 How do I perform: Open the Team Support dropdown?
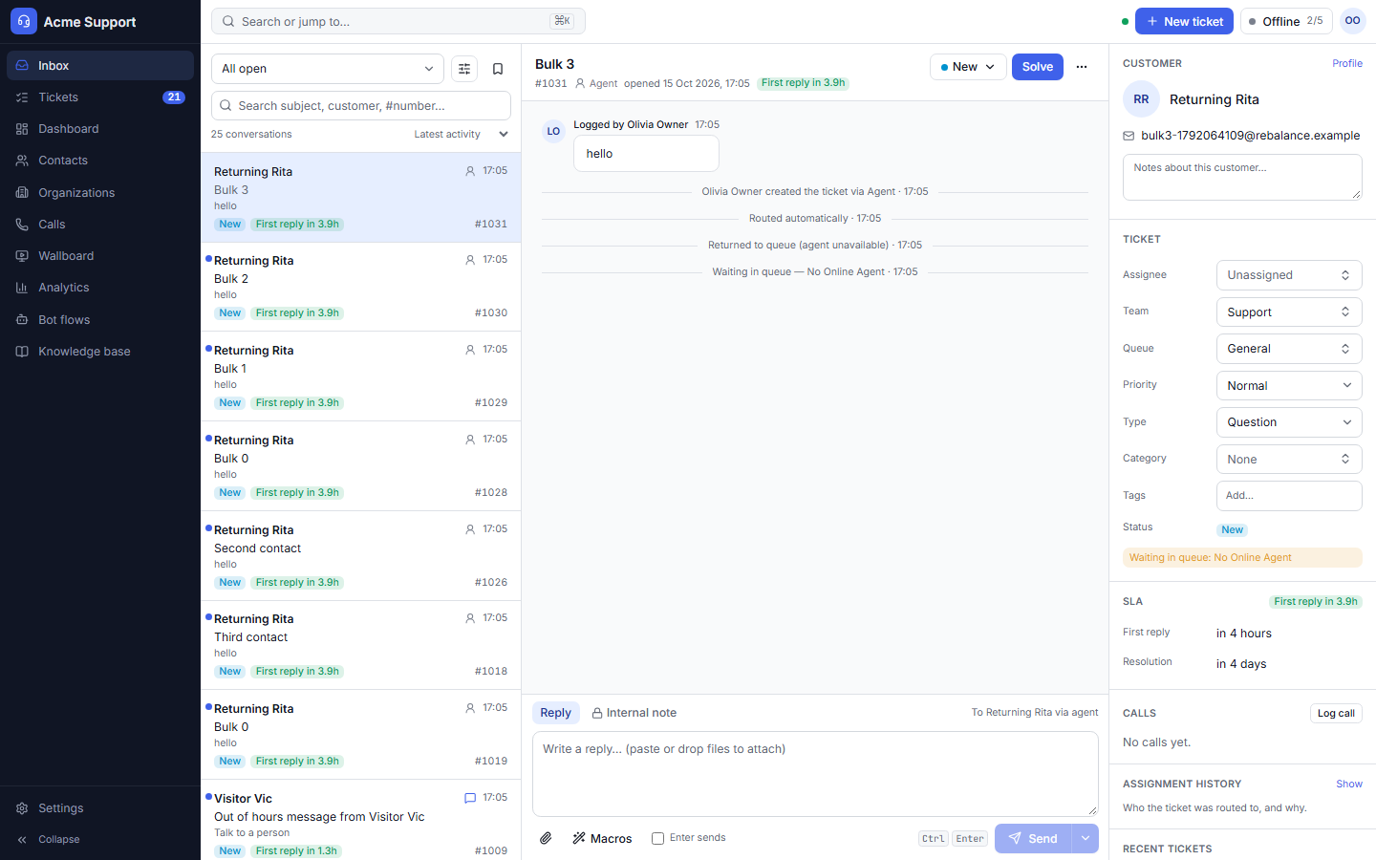tap(1289, 312)
